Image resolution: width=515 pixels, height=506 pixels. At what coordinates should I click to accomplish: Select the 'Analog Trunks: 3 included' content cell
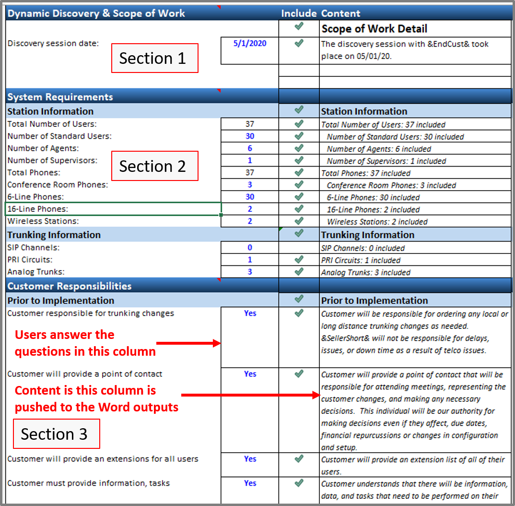415,272
